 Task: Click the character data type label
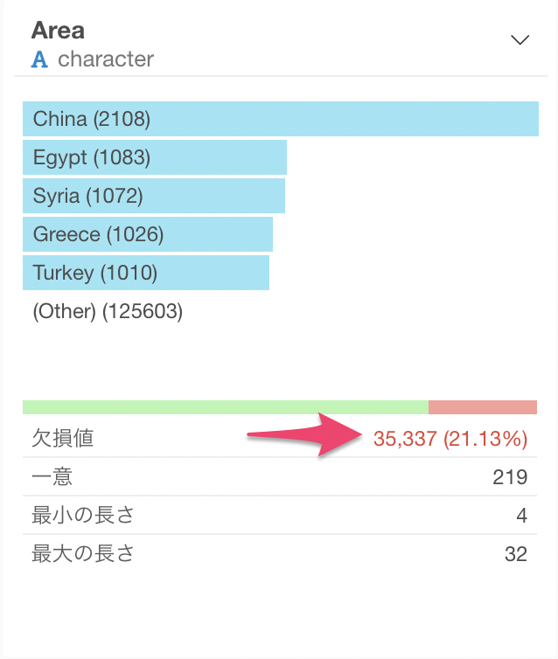coord(106,59)
